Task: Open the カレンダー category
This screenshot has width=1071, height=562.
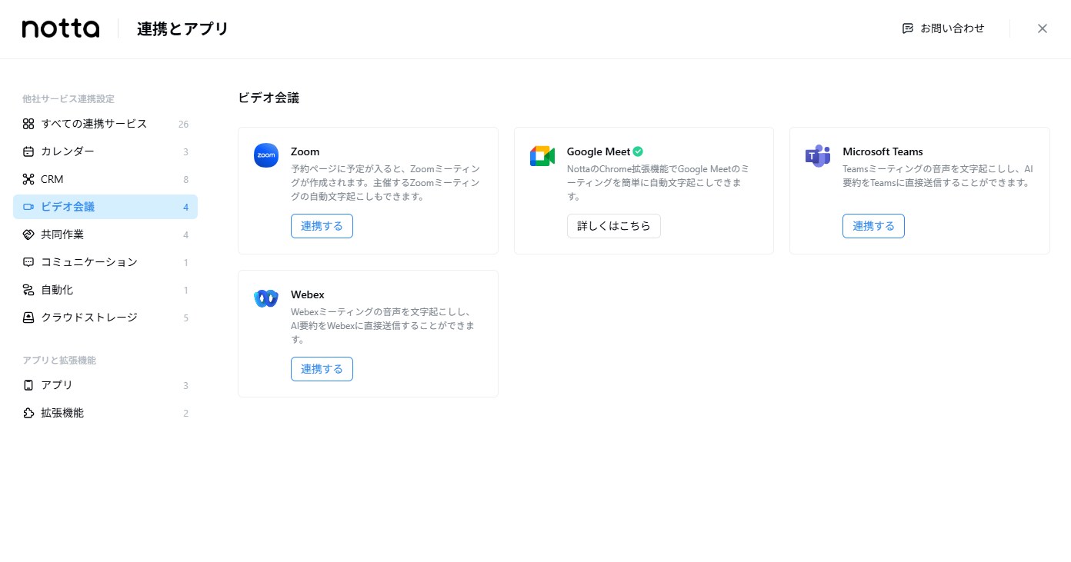Action: 105,151
